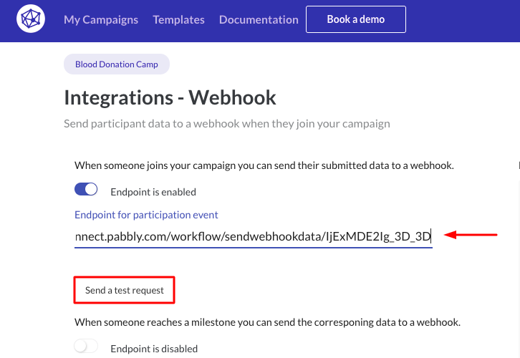Click the red arrow pointing at the URL

coord(471,235)
